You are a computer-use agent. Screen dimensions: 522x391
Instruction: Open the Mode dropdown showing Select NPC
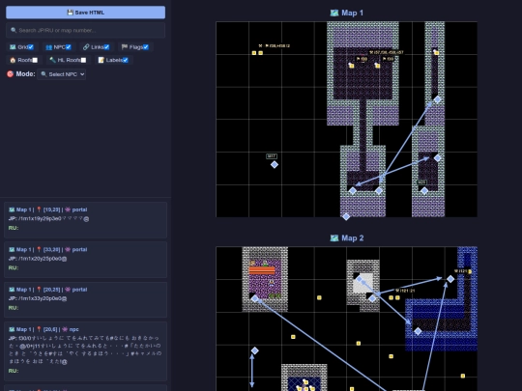(x=62, y=74)
